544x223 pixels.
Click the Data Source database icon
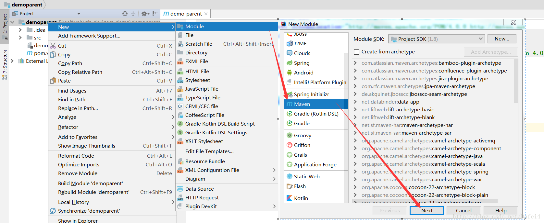pyautogui.click(x=180, y=189)
